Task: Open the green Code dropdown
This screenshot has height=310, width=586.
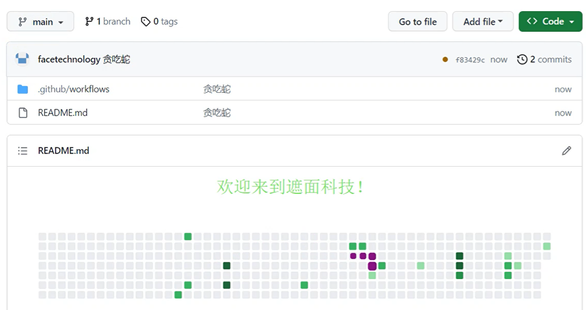Action: [550, 21]
